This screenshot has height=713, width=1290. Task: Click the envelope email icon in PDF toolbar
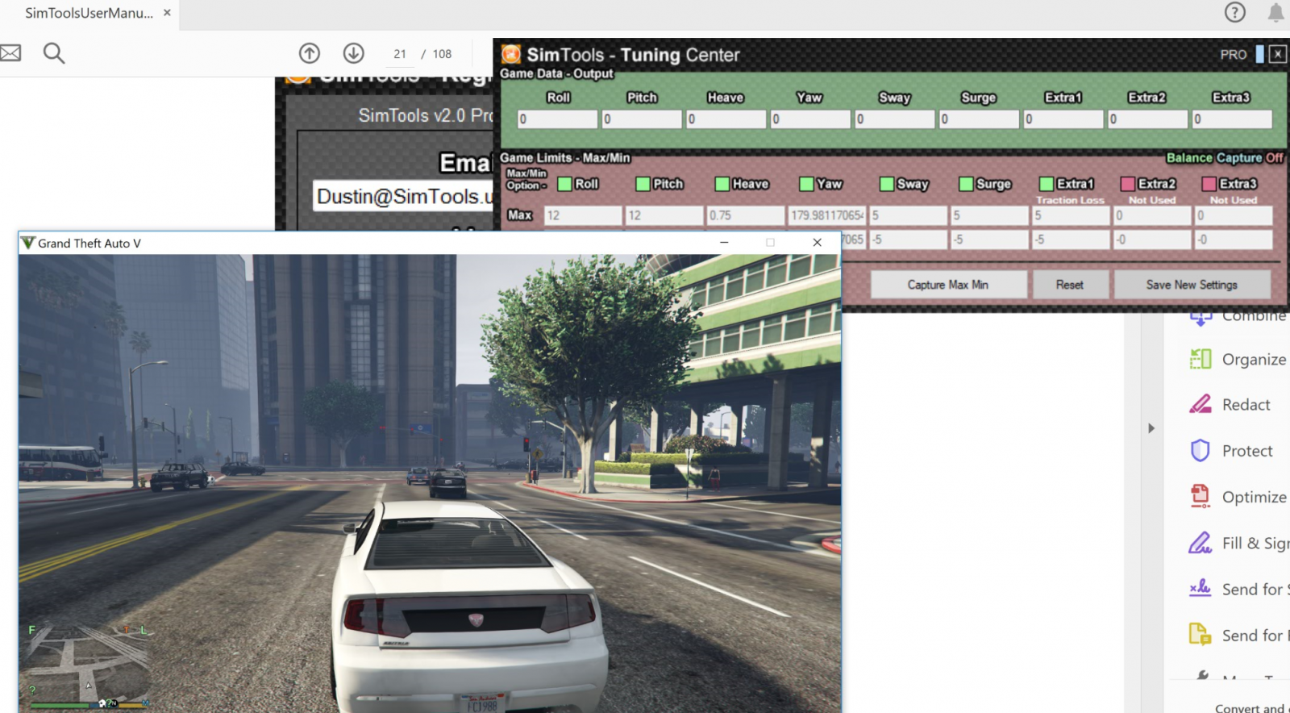click(10, 53)
